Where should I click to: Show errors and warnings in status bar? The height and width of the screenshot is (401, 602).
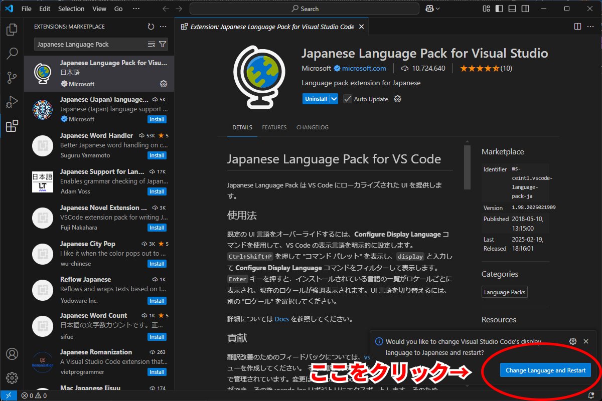(34, 395)
